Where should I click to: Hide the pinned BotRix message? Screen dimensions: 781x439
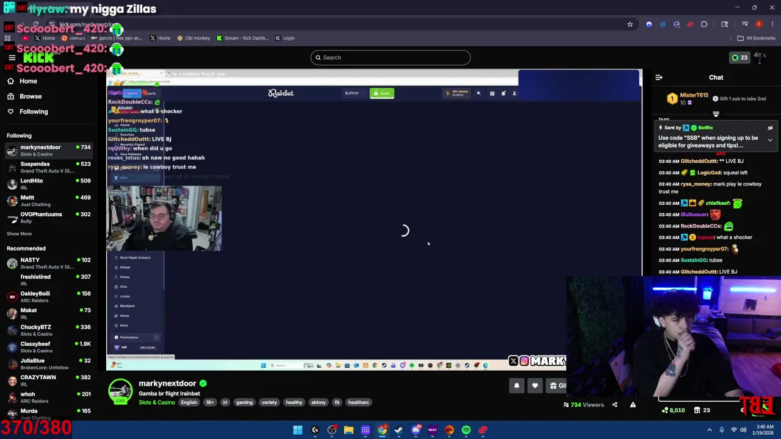[770, 128]
